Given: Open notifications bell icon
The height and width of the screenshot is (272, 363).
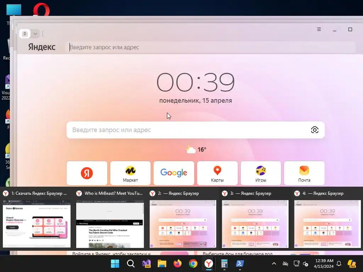Looking at the screenshot, I should click(x=339, y=263).
